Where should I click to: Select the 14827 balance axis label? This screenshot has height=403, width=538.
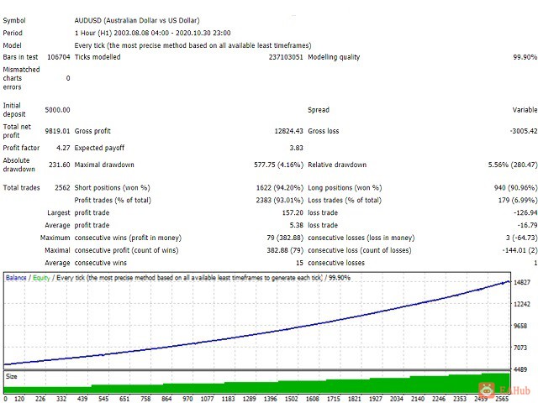pyautogui.click(x=522, y=282)
